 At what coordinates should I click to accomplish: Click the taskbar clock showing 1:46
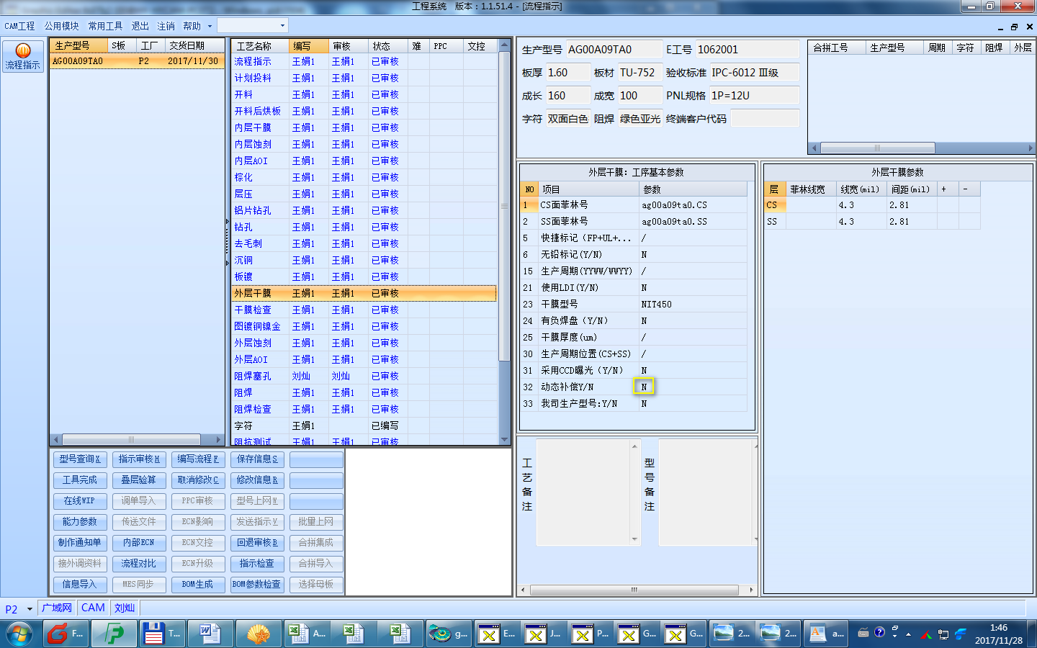click(998, 634)
